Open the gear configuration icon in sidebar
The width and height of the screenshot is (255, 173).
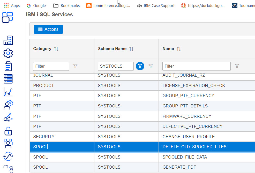(8, 53)
